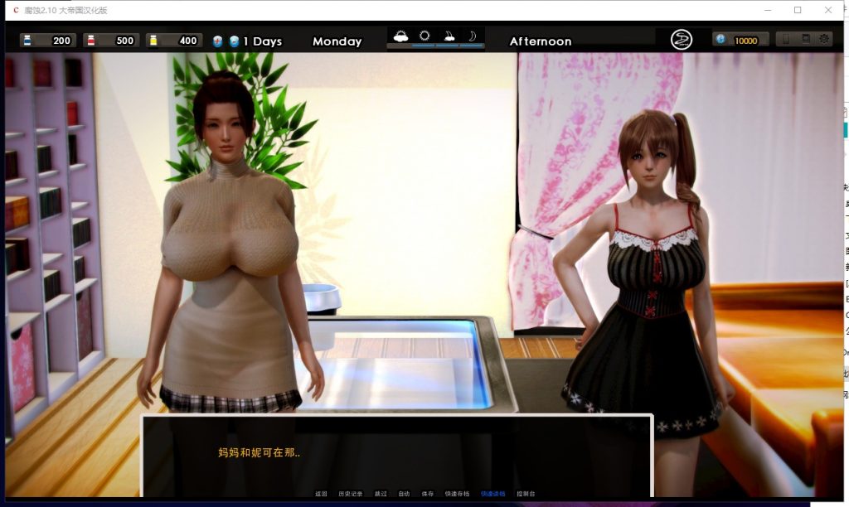The width and height of the screenshot is (849, 507).
Task: Select the sun time-of-day icon
Action: [x=424, y=36]
